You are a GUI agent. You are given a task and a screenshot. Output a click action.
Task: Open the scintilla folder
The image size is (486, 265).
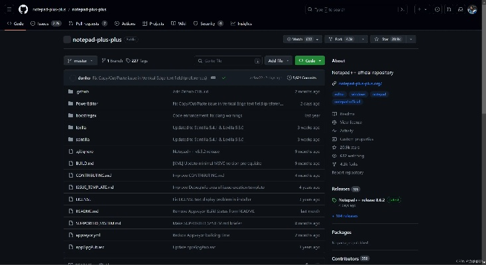[82, 139]
